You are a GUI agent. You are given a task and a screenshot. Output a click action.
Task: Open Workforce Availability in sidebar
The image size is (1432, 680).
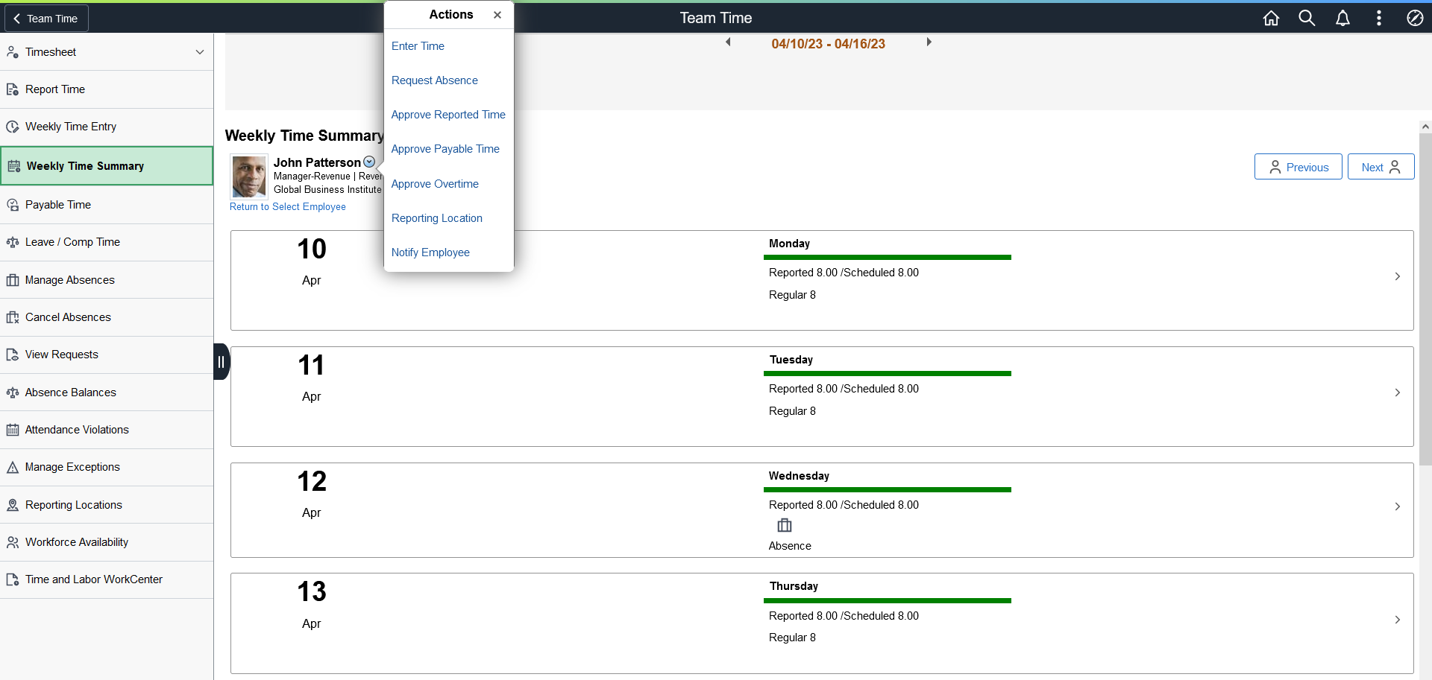(x=107, y=542)
